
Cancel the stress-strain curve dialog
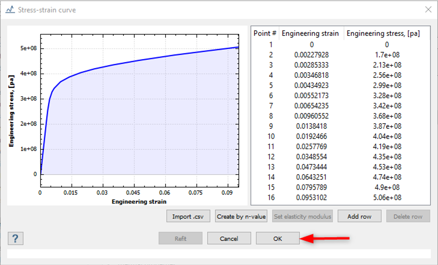[x=229, y=238]
